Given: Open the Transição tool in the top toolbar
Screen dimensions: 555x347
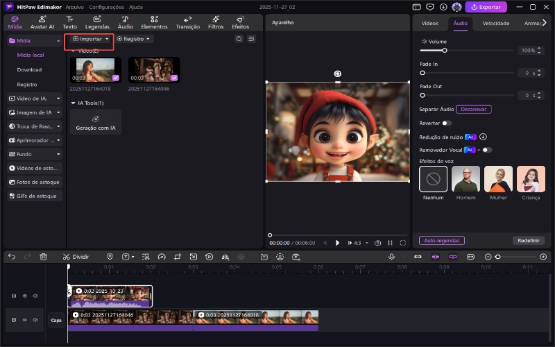Looking at the screenshot, I should (188, 22).
